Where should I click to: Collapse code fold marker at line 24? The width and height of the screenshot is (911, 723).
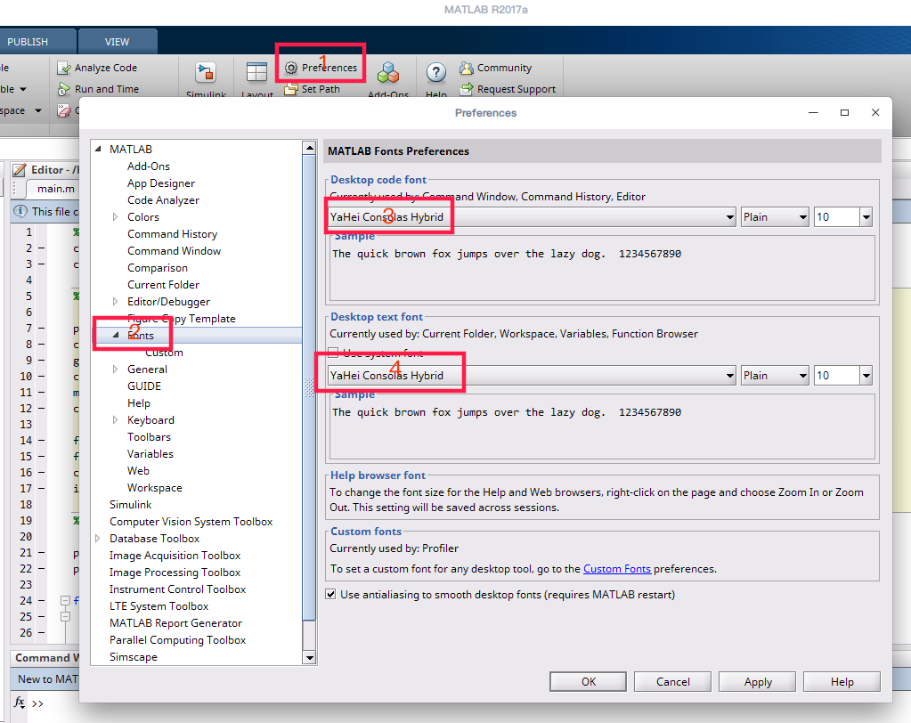click(65, 600)
